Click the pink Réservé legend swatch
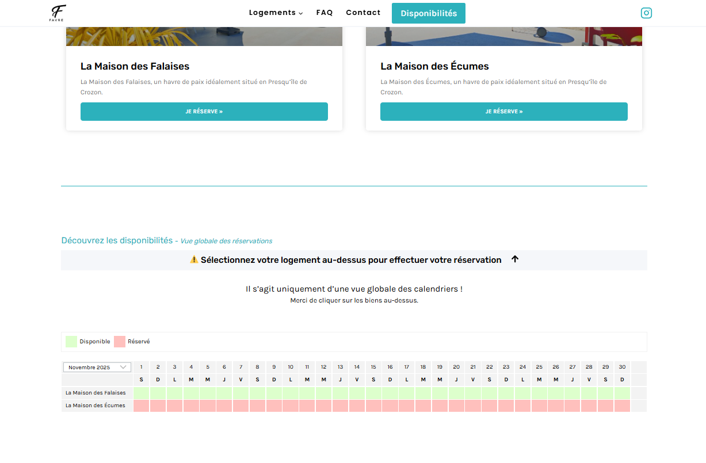The image size is (706, 463). 120,342
